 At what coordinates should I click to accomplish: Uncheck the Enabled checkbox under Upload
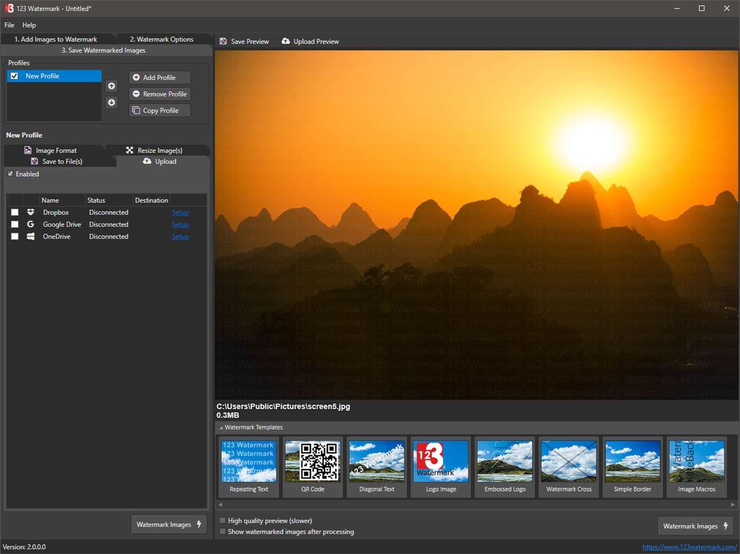[x=10, y=173]
